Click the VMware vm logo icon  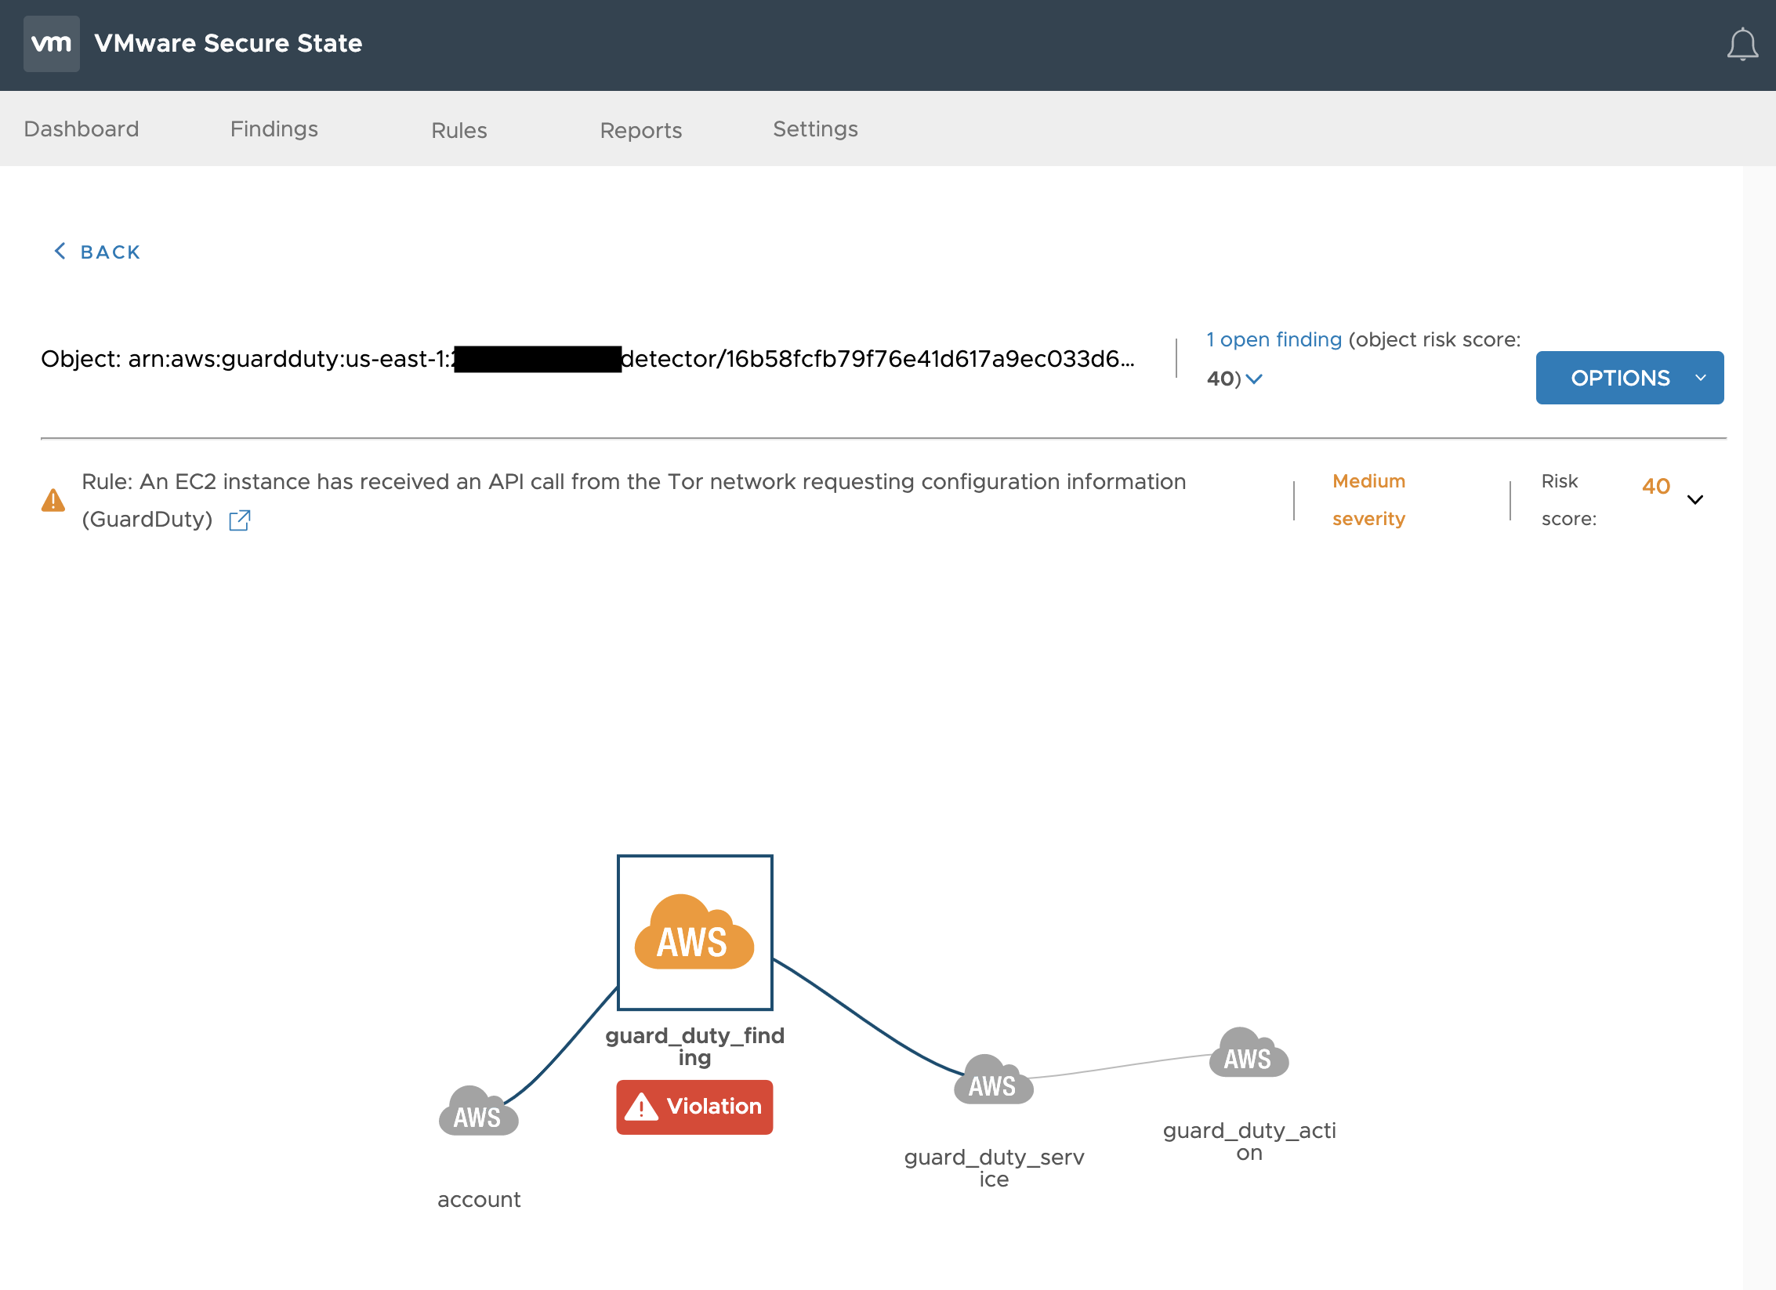52,44
